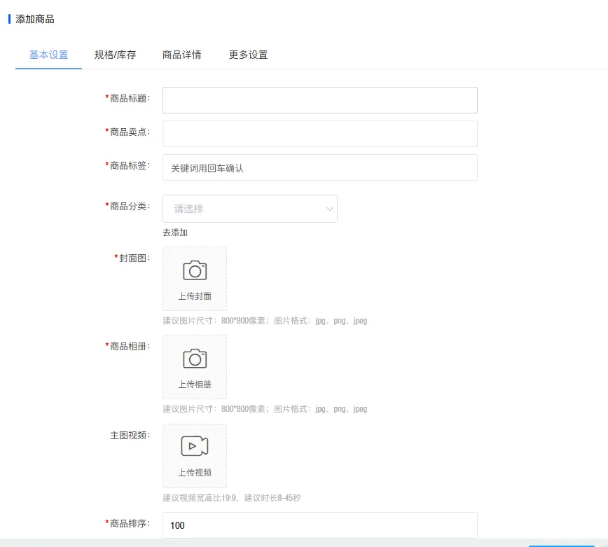Click the product album upload area
This screenshot has width=608, height=547.
pos(194,366)
